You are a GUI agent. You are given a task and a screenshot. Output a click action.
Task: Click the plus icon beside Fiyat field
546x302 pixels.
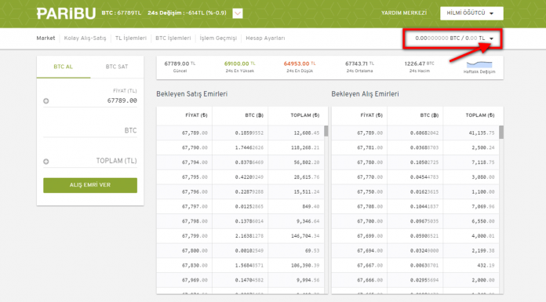point(46,101)
